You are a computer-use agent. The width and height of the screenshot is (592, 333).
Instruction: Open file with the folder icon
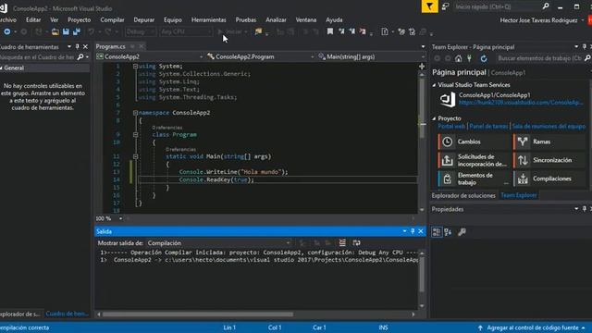coord(55,31)
